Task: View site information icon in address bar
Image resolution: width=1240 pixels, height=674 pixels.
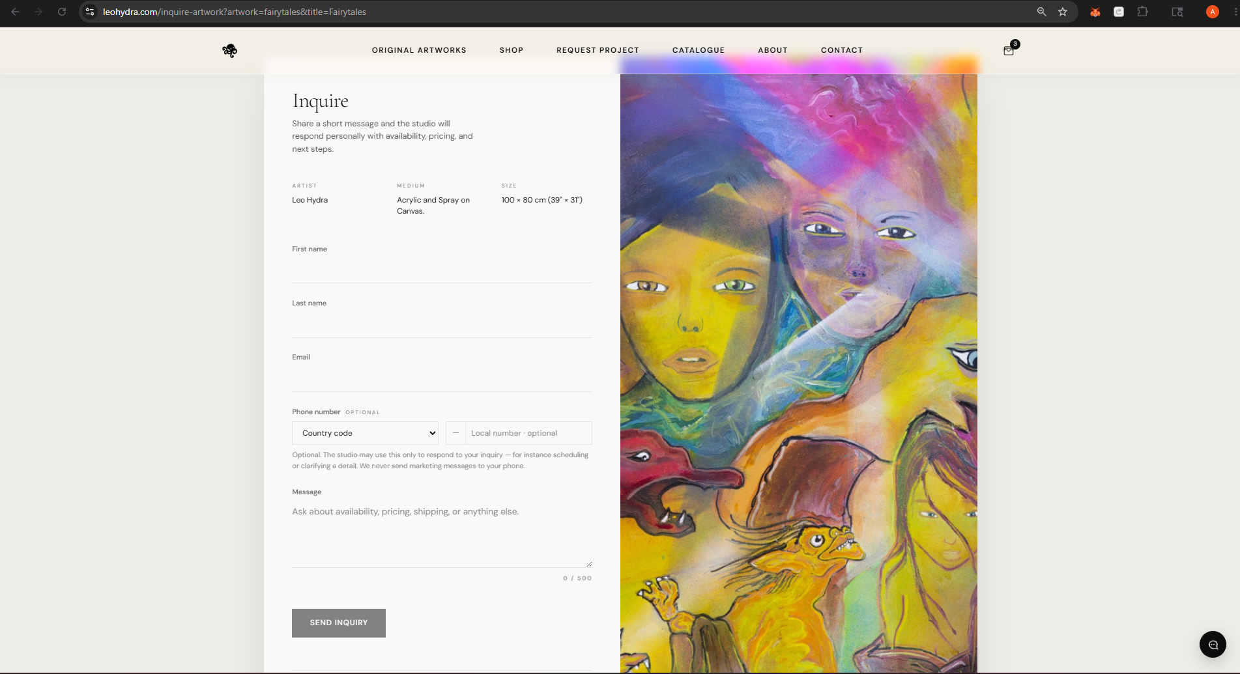Action: [90, 12]
